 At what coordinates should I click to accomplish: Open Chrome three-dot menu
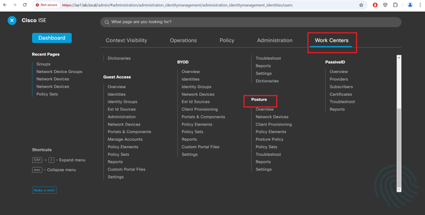[x=419, y=5]
